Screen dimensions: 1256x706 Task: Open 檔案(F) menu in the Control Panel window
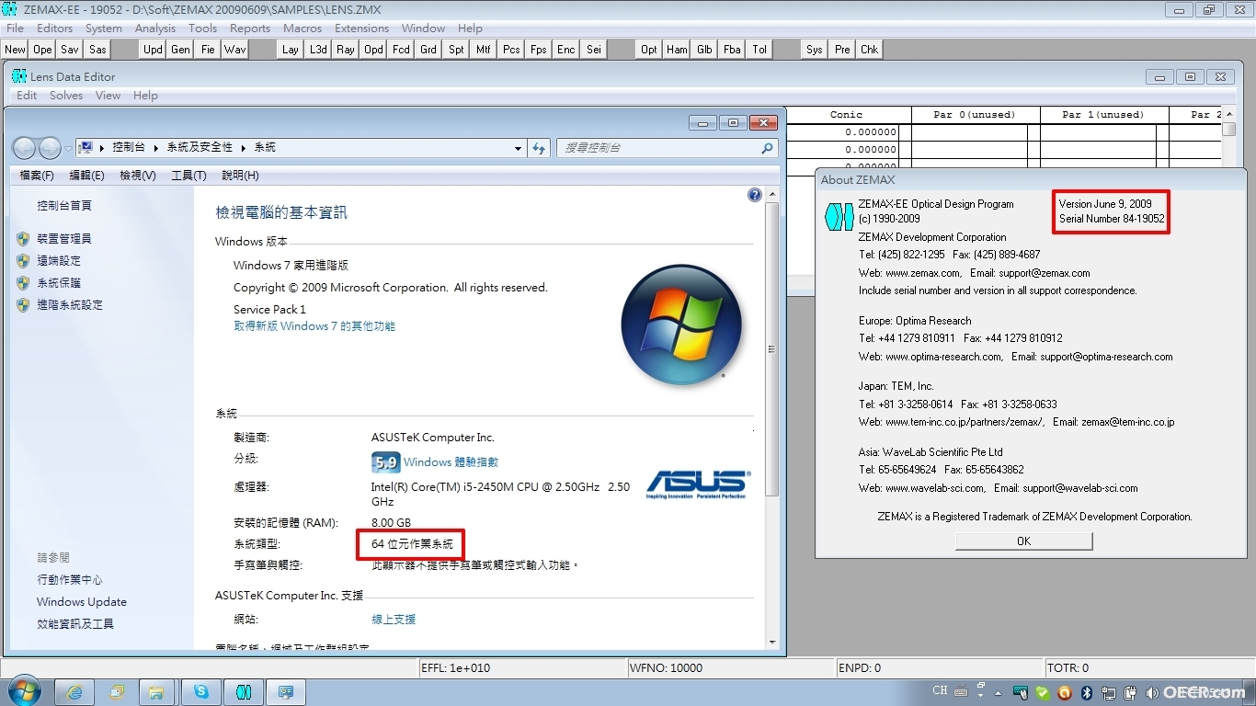click(37, 176)
